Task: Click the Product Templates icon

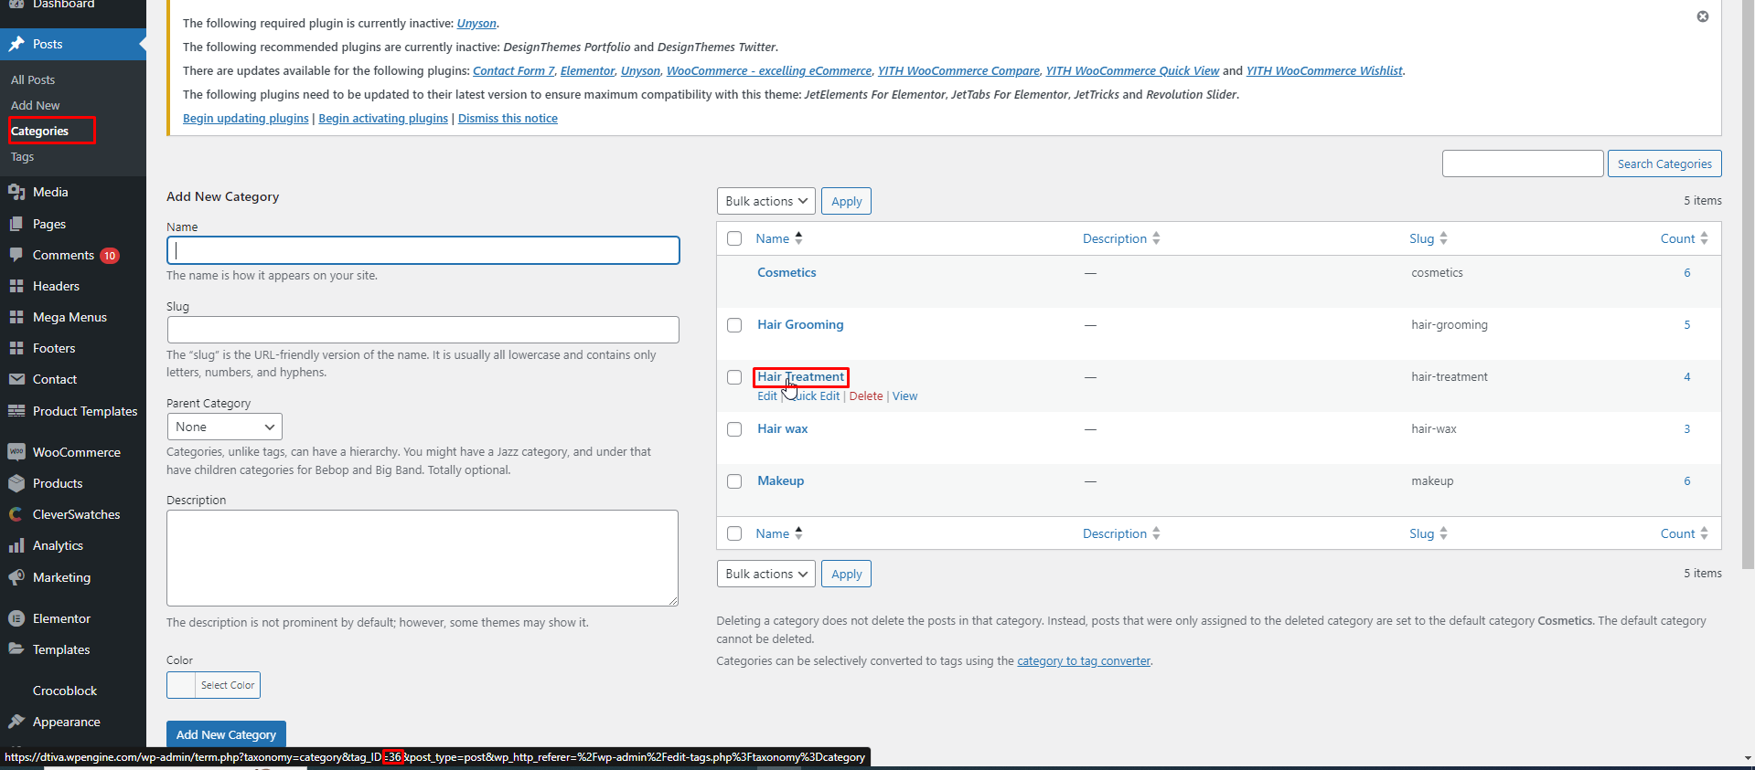Action: point(16,411)
